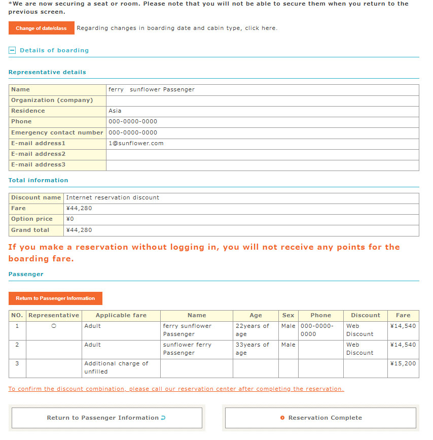Click the Applicable fare column header
Screen dimensions: 433x440
tap(121, 315)
